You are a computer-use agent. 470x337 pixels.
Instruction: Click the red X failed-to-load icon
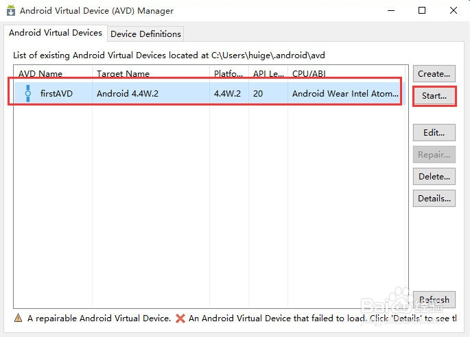180,319
